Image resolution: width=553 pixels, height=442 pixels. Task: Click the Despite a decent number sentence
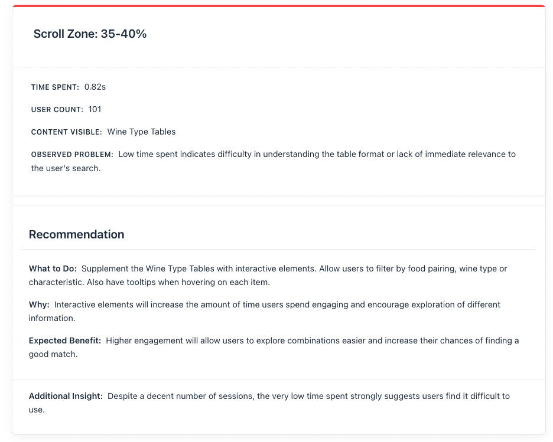pos(269,403)
